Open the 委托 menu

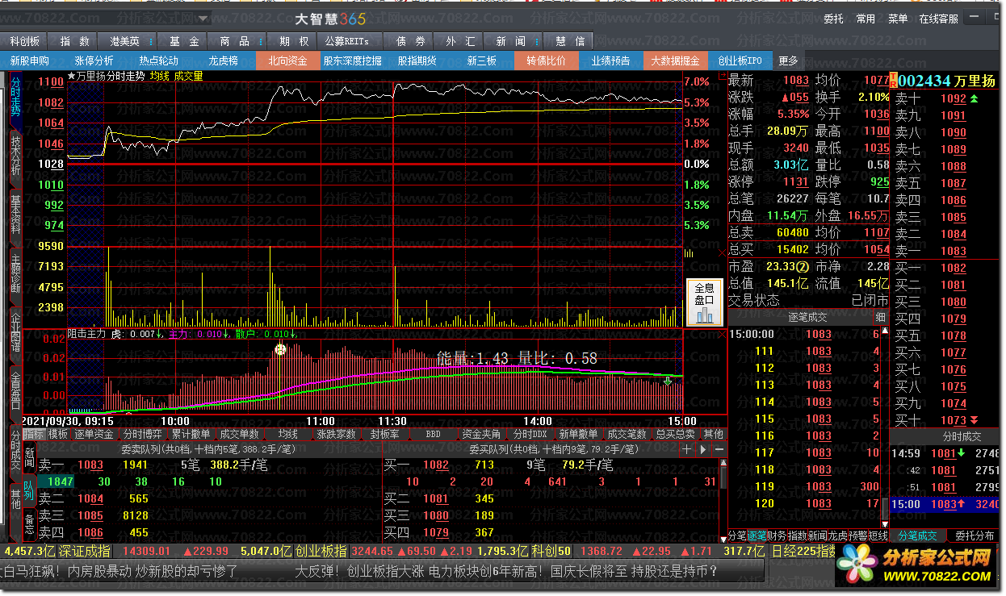(833, 19)
